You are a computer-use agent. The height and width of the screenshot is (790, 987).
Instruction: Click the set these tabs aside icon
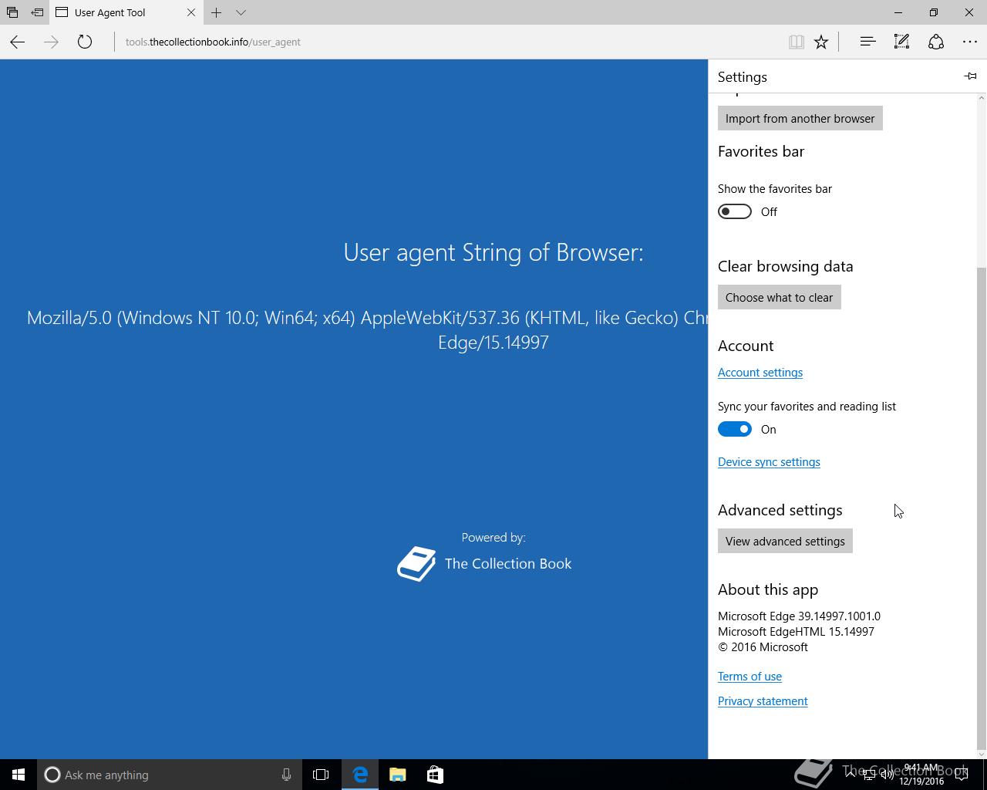[37, 12]
